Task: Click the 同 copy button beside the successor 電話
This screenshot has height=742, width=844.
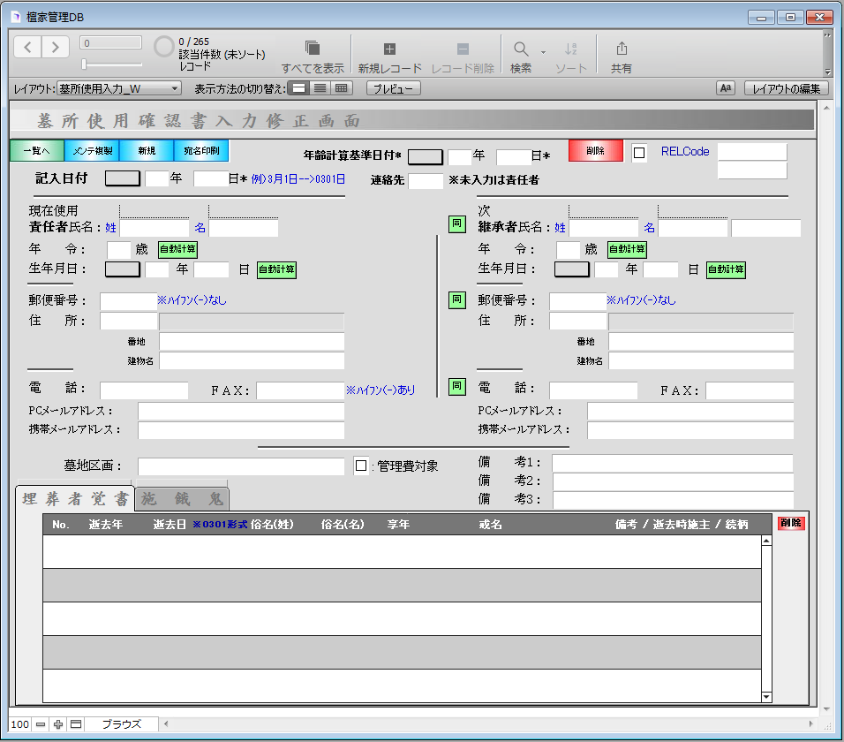Action: pyautogui.click(x=457, y=386)
